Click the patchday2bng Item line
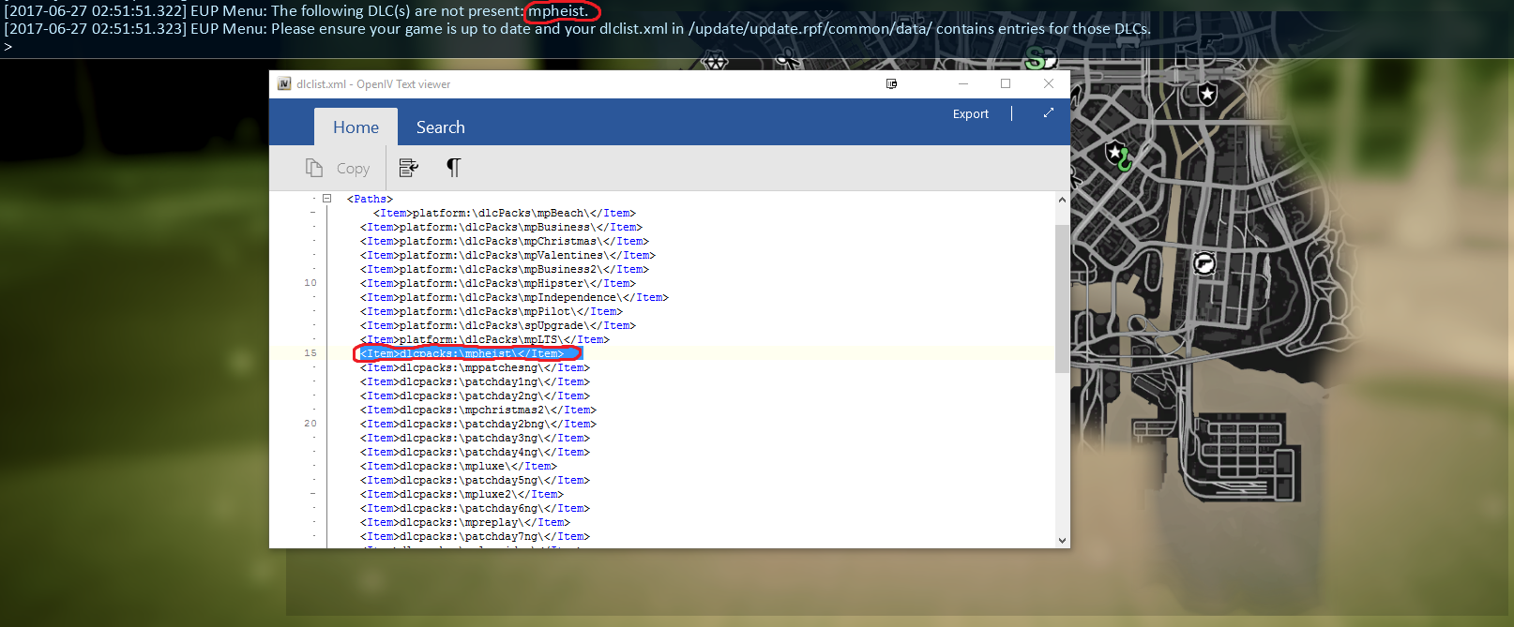This screenshot has width=1514, height=627. coord(478,424)
